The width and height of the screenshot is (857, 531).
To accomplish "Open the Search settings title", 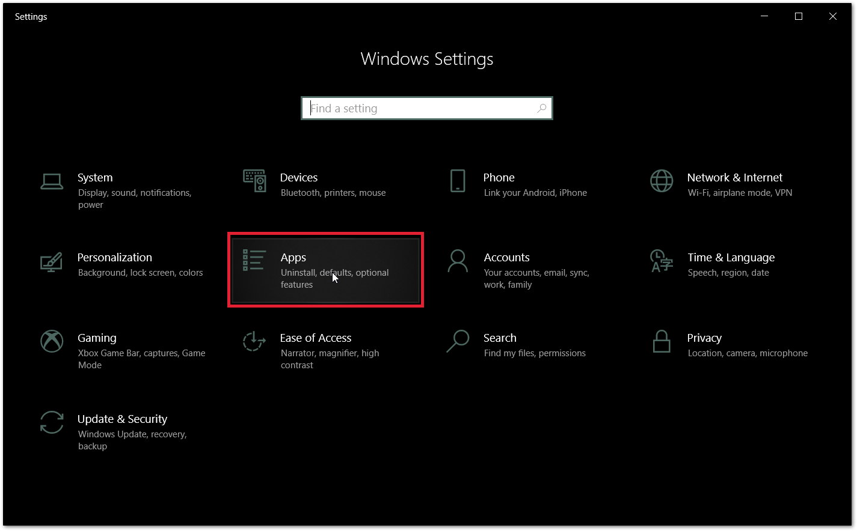I will [500, 338].
